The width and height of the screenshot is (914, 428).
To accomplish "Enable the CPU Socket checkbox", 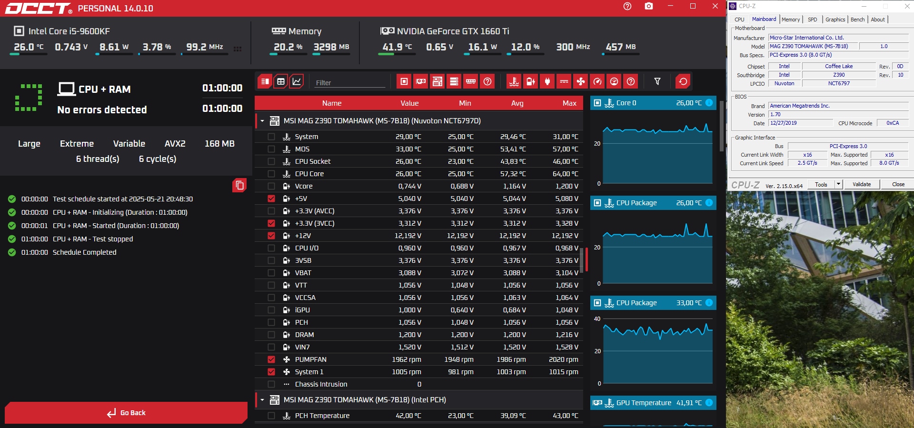I will coord(271,161).
